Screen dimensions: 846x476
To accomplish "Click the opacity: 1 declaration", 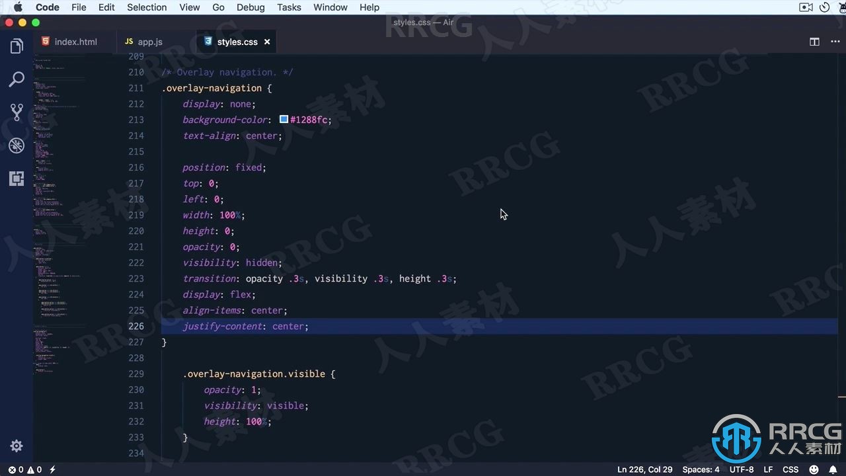I will tap(232, 389).
